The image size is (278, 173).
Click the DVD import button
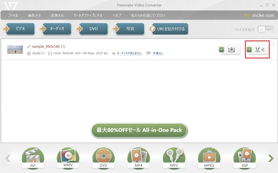tap(92, 29)
